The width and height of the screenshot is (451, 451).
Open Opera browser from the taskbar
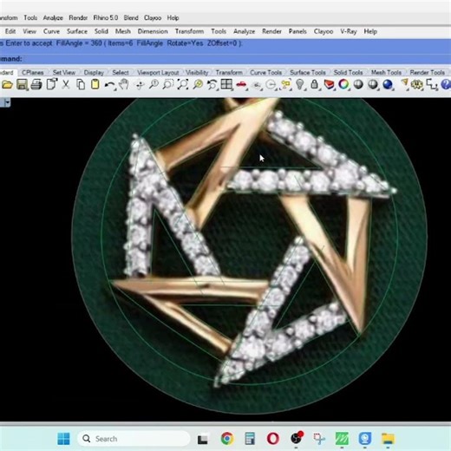273,439
